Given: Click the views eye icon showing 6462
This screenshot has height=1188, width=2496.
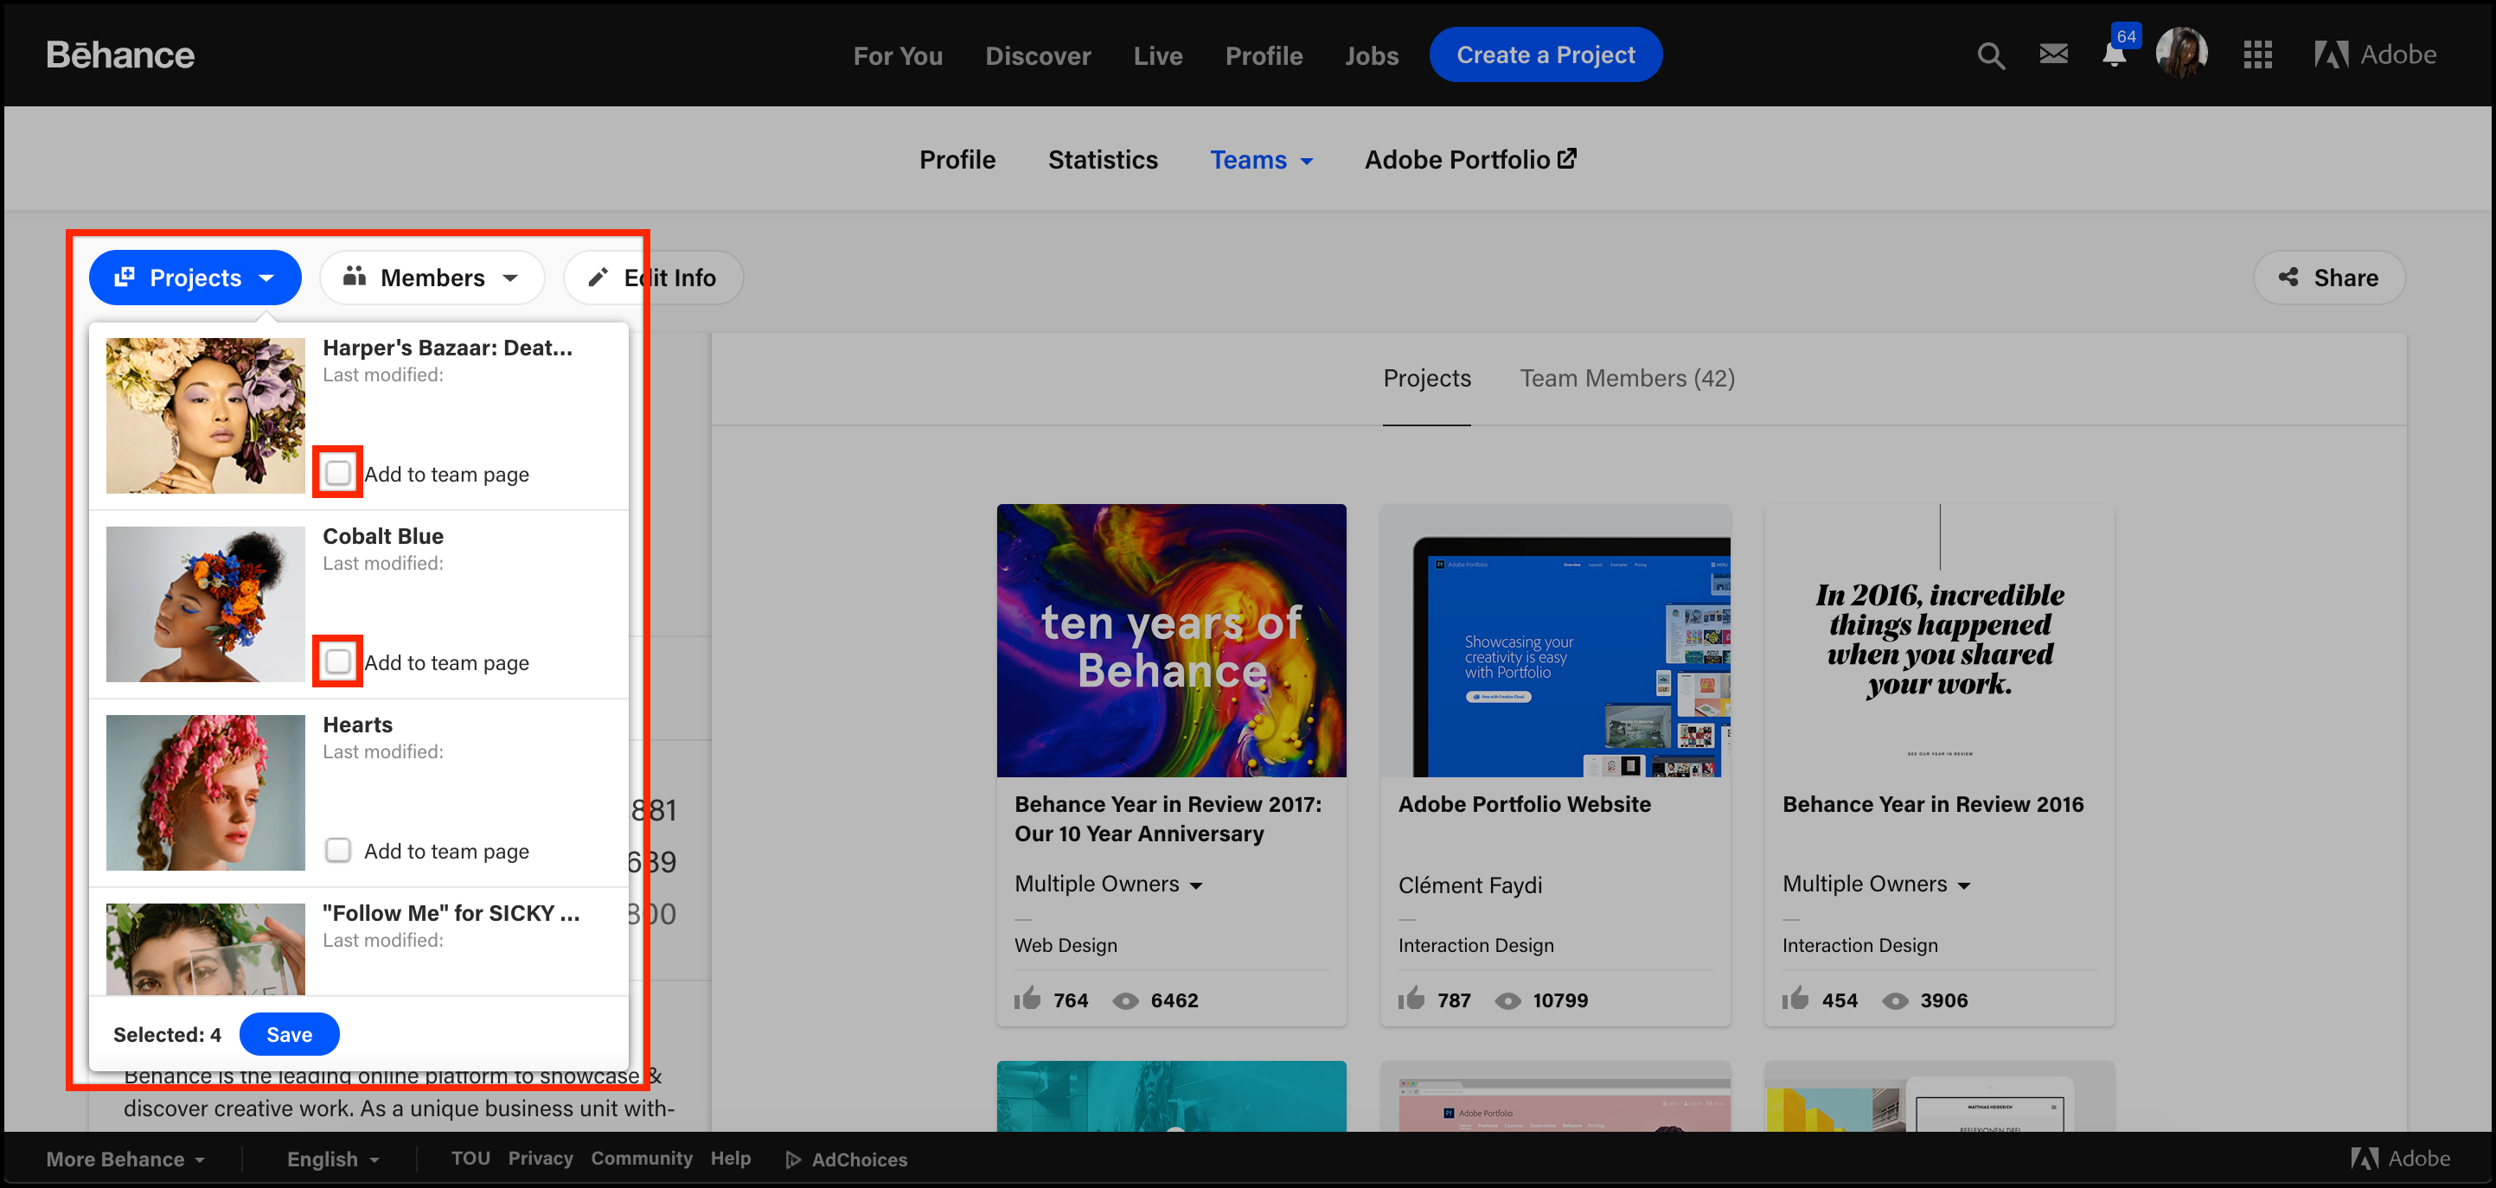Looking at the screenshot, I should point(1125,1001).
